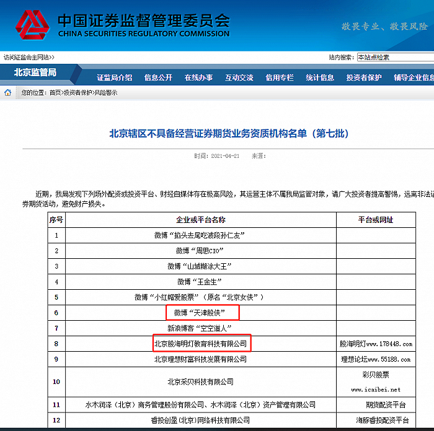Select row 微博 "王金生"
Screen dimensions: 434x431
click(232, 282)
